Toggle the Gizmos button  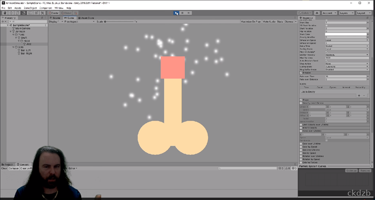(x=290, y=22)
